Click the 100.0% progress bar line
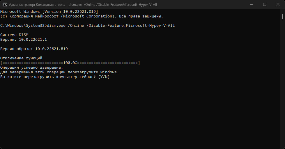 [70, 63]
